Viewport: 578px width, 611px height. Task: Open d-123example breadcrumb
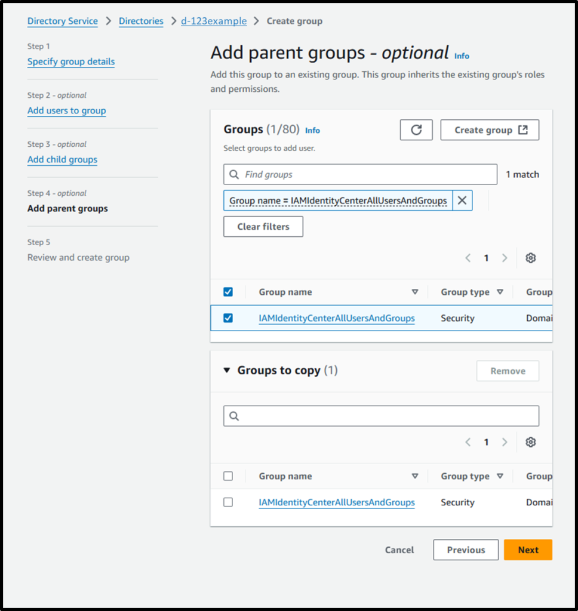coord(214,21)
